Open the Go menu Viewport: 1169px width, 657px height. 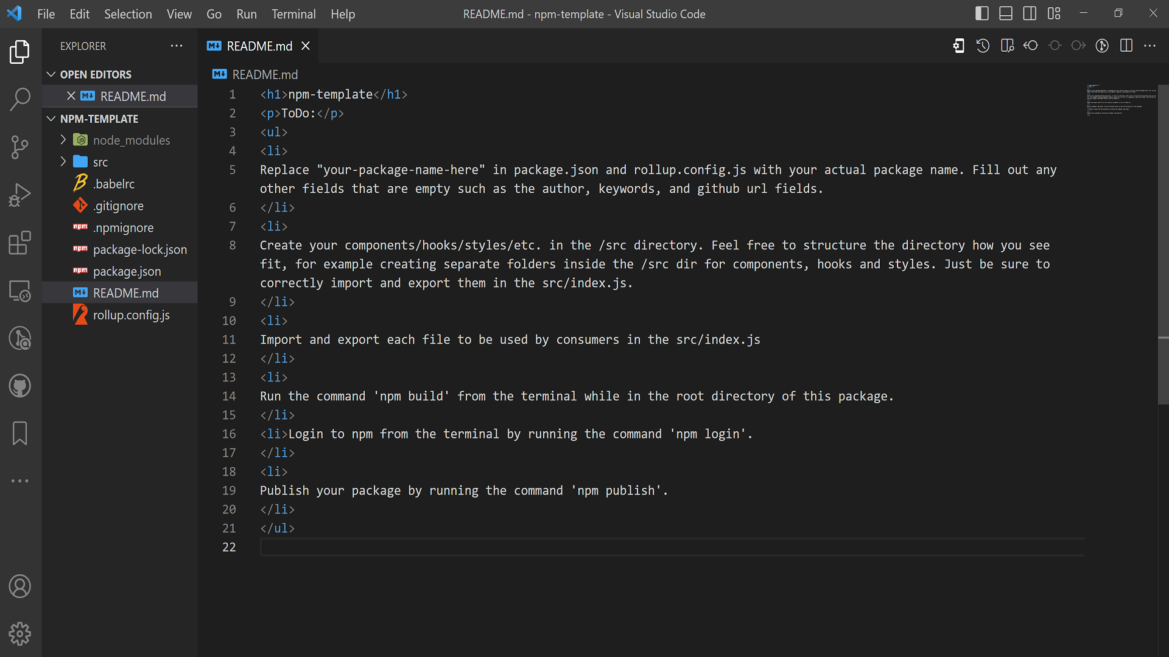point(214,14)
